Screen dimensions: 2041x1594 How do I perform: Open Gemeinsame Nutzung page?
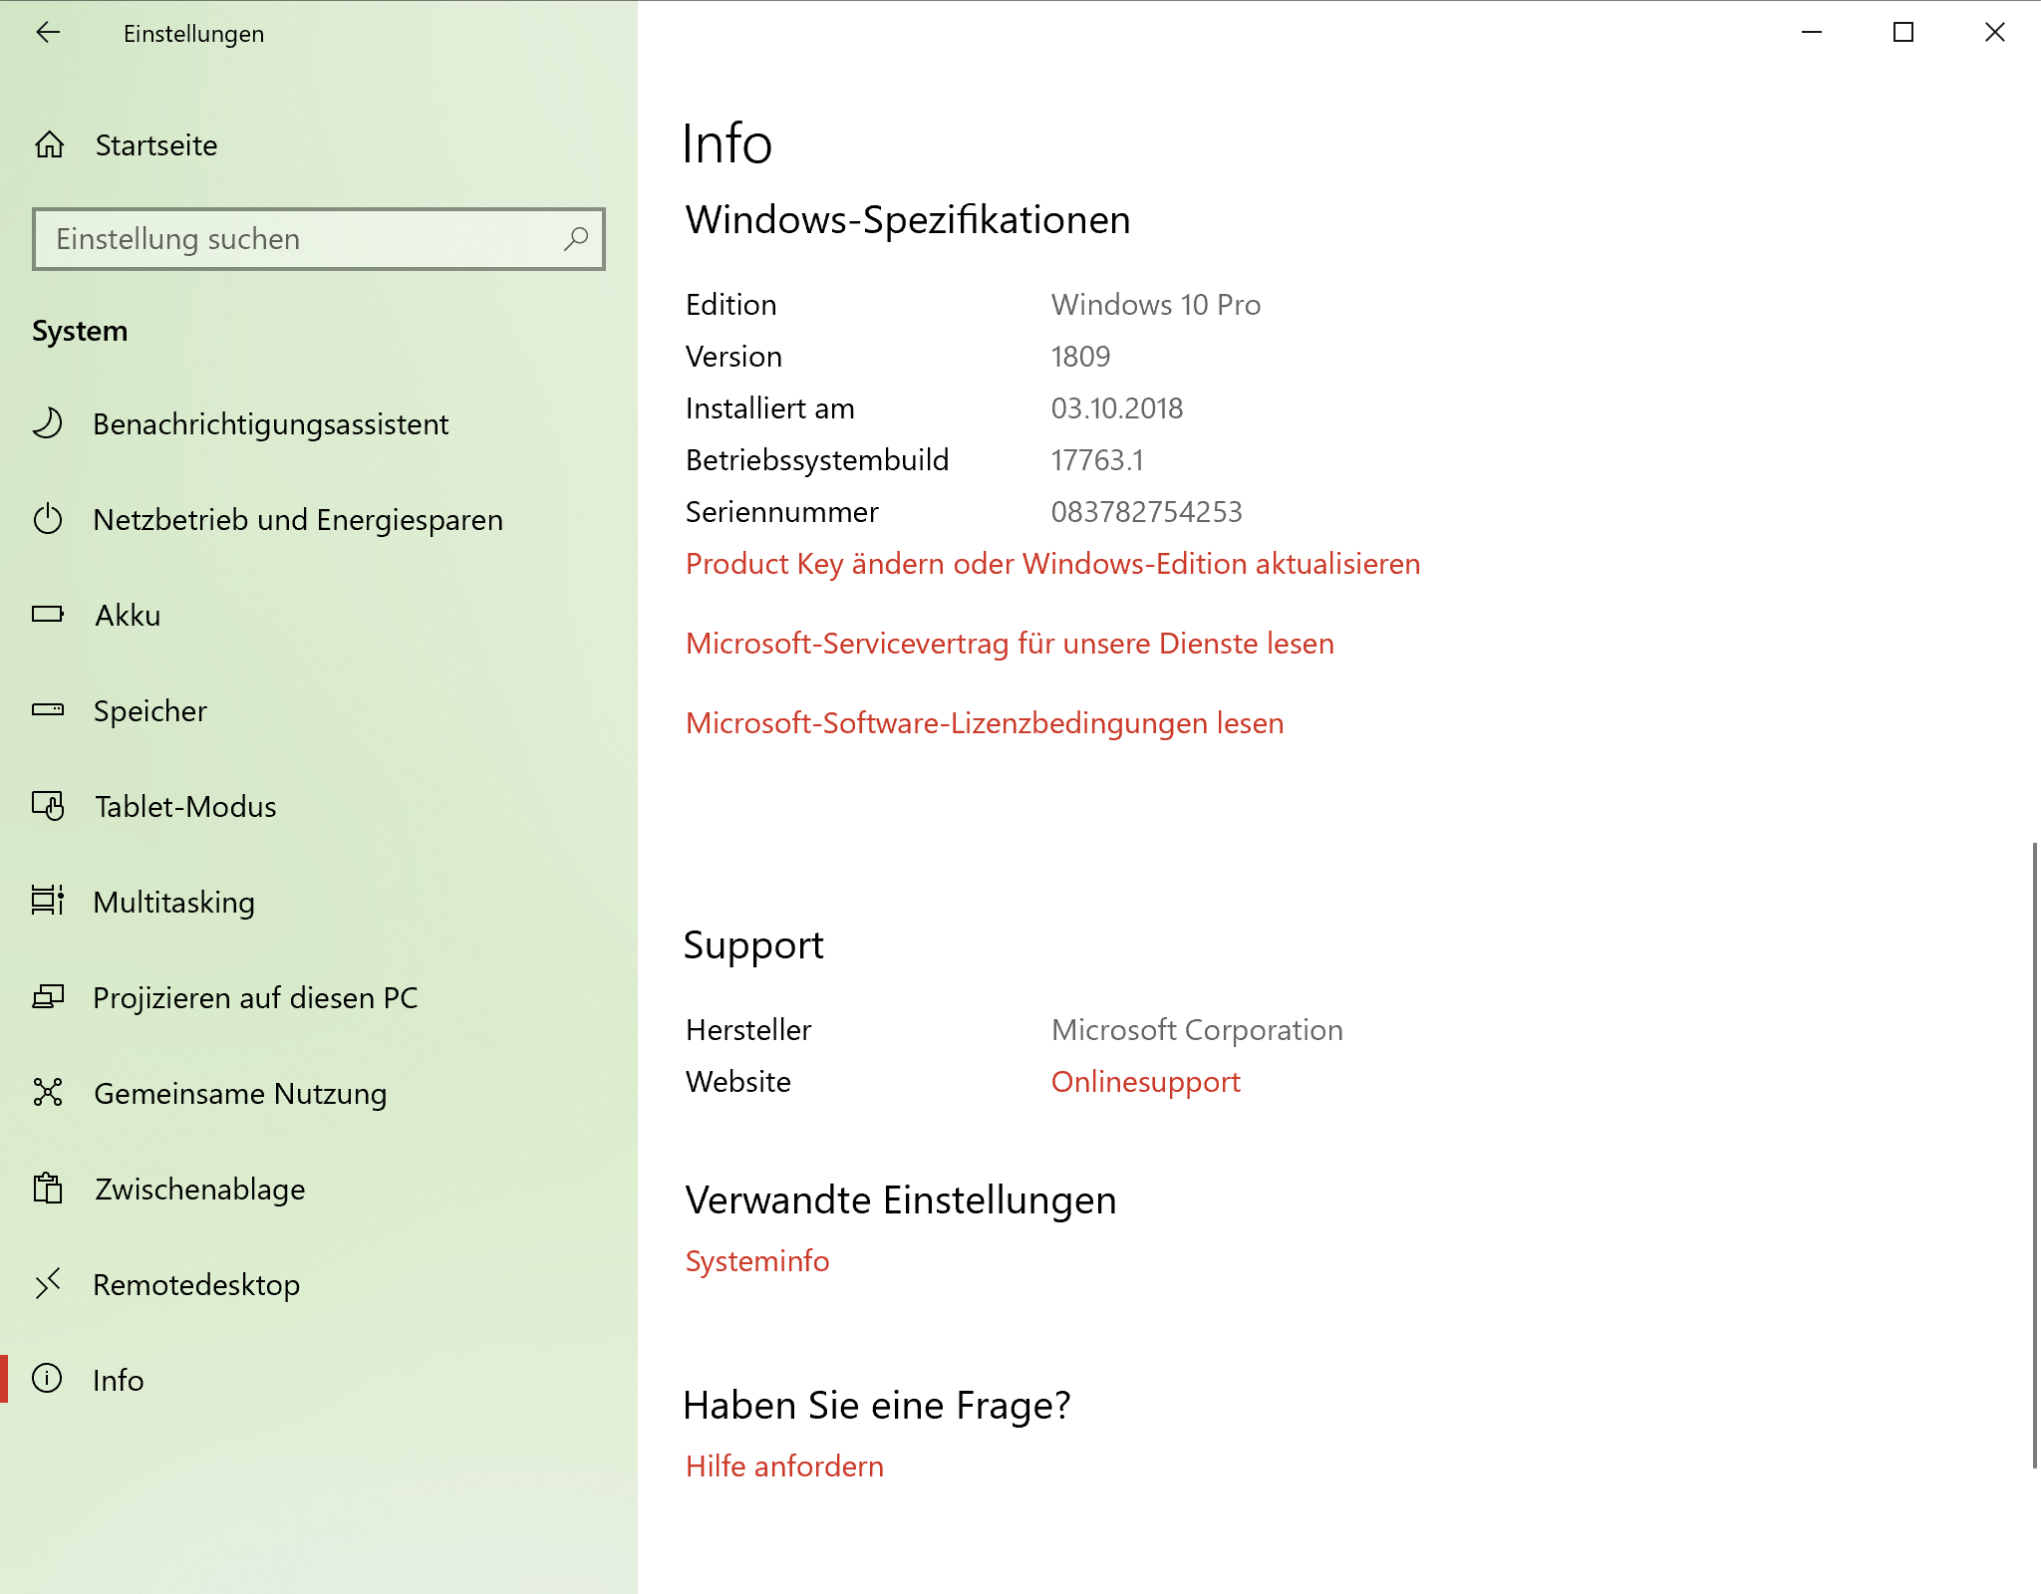(319, 1093)
